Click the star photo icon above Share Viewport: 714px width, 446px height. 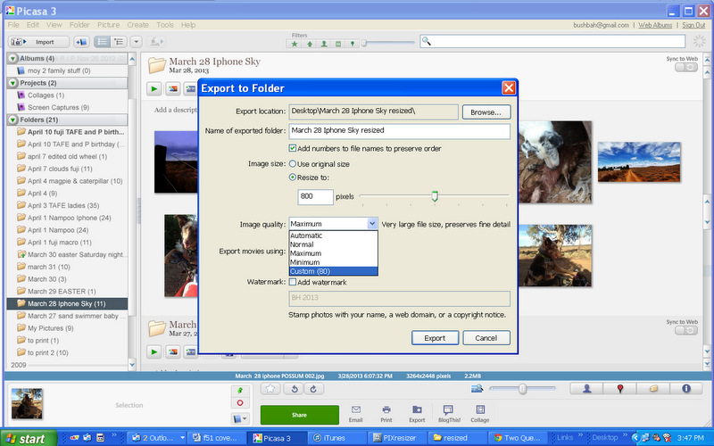pos(272,389)
